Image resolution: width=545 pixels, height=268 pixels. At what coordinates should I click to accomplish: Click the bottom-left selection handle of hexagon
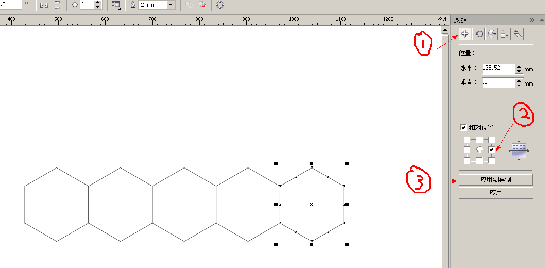[276, 245]
